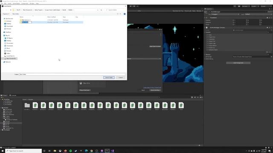Open the Gizmos dropdown in Game view
The image size is (273, 153).
[200, 11]
